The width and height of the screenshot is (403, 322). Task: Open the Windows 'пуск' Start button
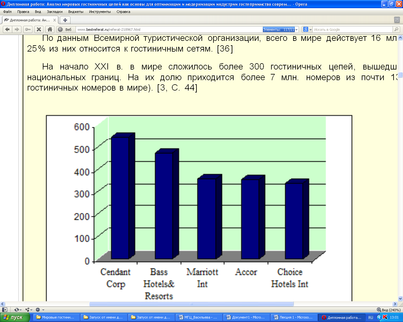click(x=15, y=317)
